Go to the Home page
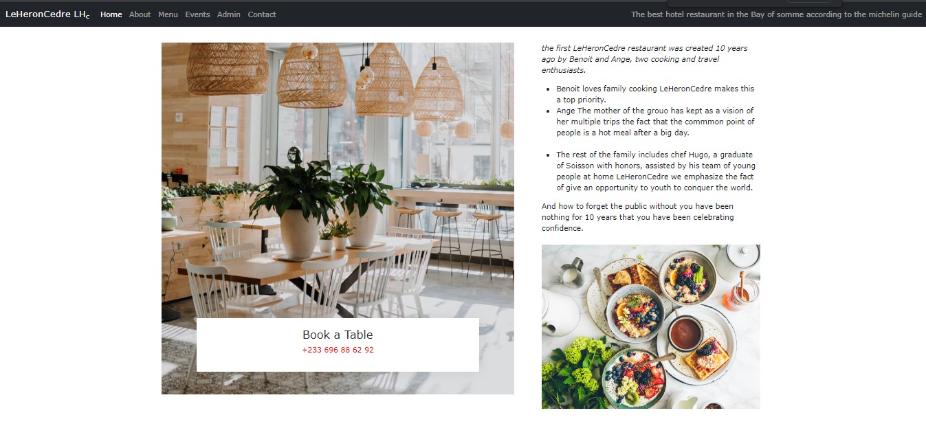926x437 pixels. point(111,14)
